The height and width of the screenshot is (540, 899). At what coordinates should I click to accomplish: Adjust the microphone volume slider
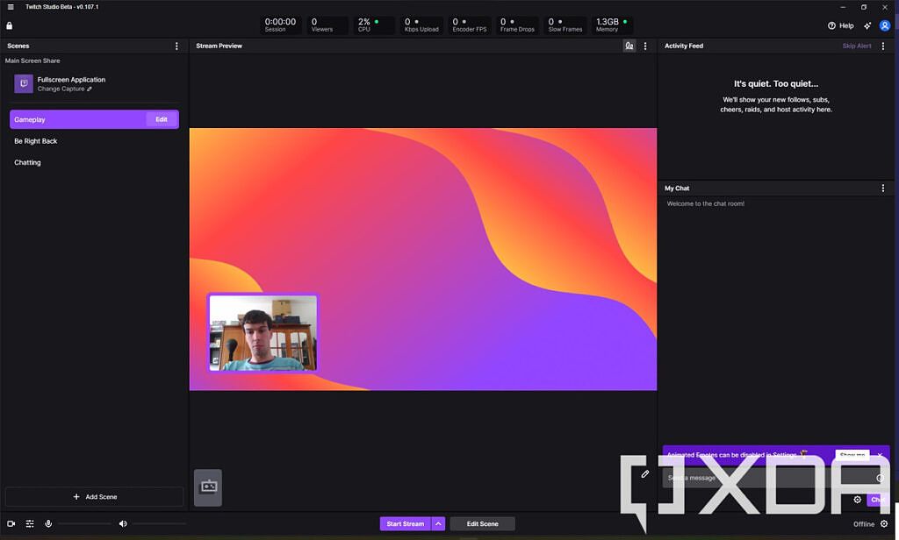tap(83, 523)
